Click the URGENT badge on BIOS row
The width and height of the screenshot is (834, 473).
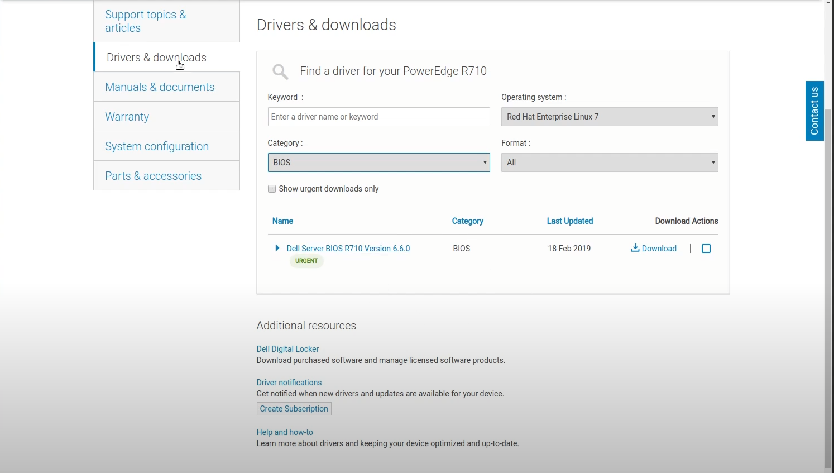pos(306,261)
